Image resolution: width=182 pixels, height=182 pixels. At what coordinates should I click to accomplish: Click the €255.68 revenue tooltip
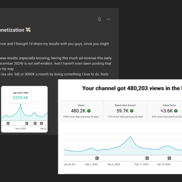point(21,96)
